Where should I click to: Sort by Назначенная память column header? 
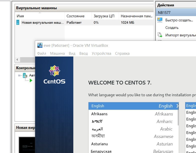pos(136,16)
